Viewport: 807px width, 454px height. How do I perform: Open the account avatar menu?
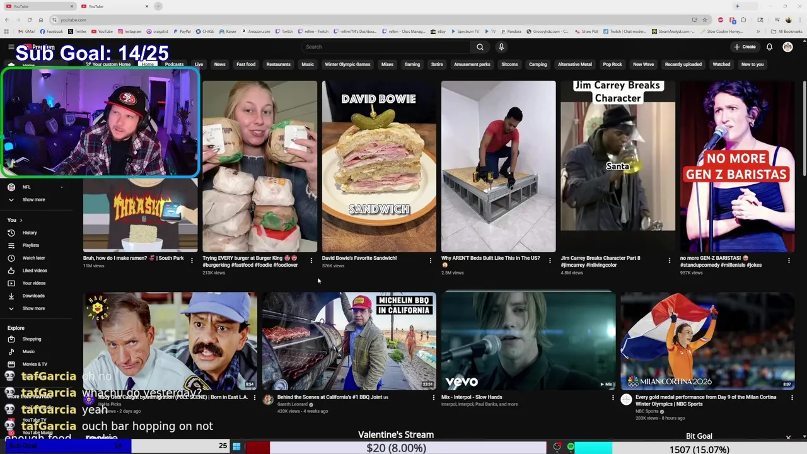[x=787, y=47]
